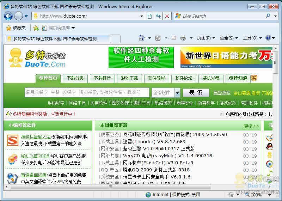Select the 多特软件站 browser tab
The image size is (282, 201).
tap(57, 38)
